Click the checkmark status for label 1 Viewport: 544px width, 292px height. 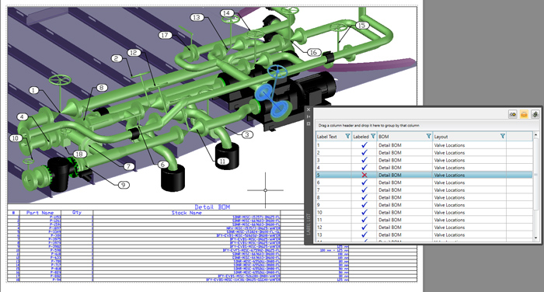tap(364, 145)
